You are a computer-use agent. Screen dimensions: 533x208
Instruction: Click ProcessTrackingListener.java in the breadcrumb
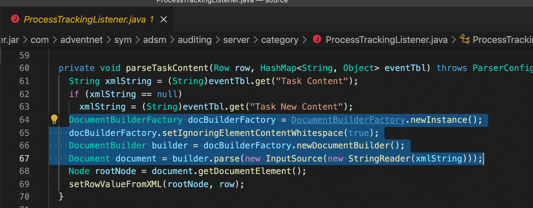pos(386,40)
